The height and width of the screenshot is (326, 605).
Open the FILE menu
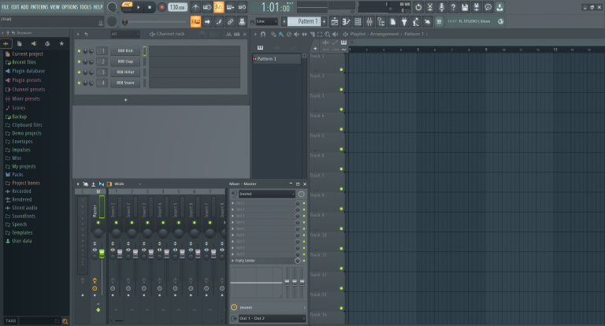click(6, 7)
